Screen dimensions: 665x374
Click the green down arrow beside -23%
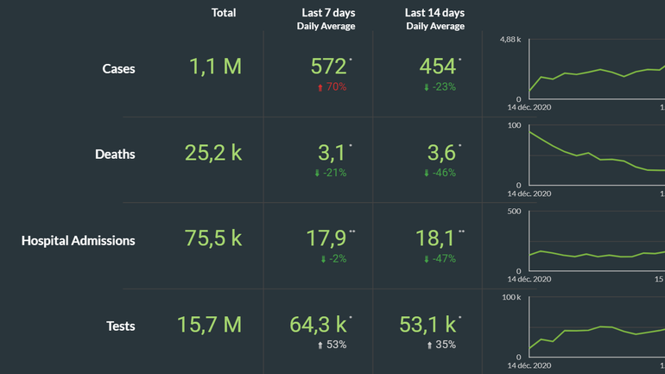[x=426, y=87]
